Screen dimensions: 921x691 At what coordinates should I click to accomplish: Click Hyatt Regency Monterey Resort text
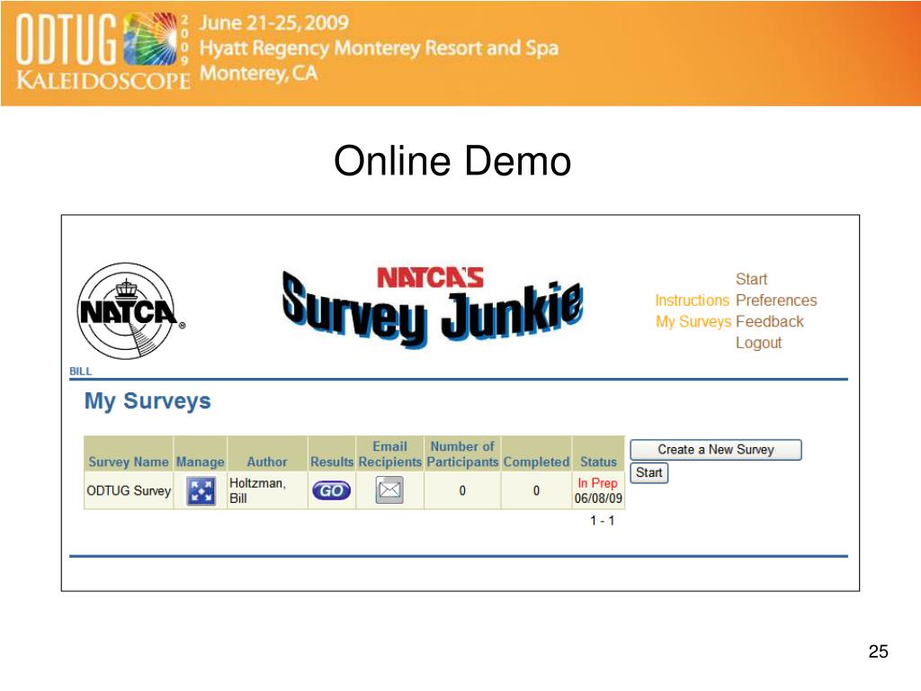[379, 48]
